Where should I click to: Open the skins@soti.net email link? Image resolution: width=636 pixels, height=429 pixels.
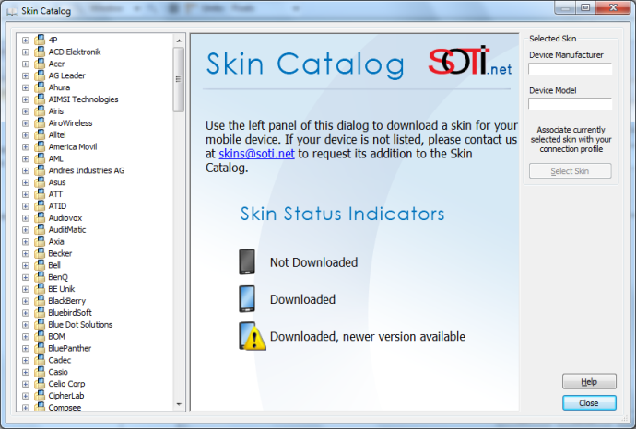256,154
